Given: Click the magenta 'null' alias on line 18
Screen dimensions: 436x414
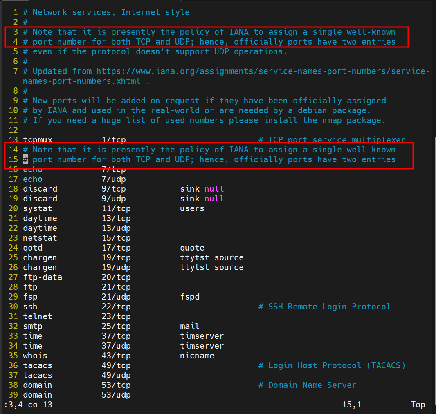Looking at the screenshot, I should click(x=214, y=189).
